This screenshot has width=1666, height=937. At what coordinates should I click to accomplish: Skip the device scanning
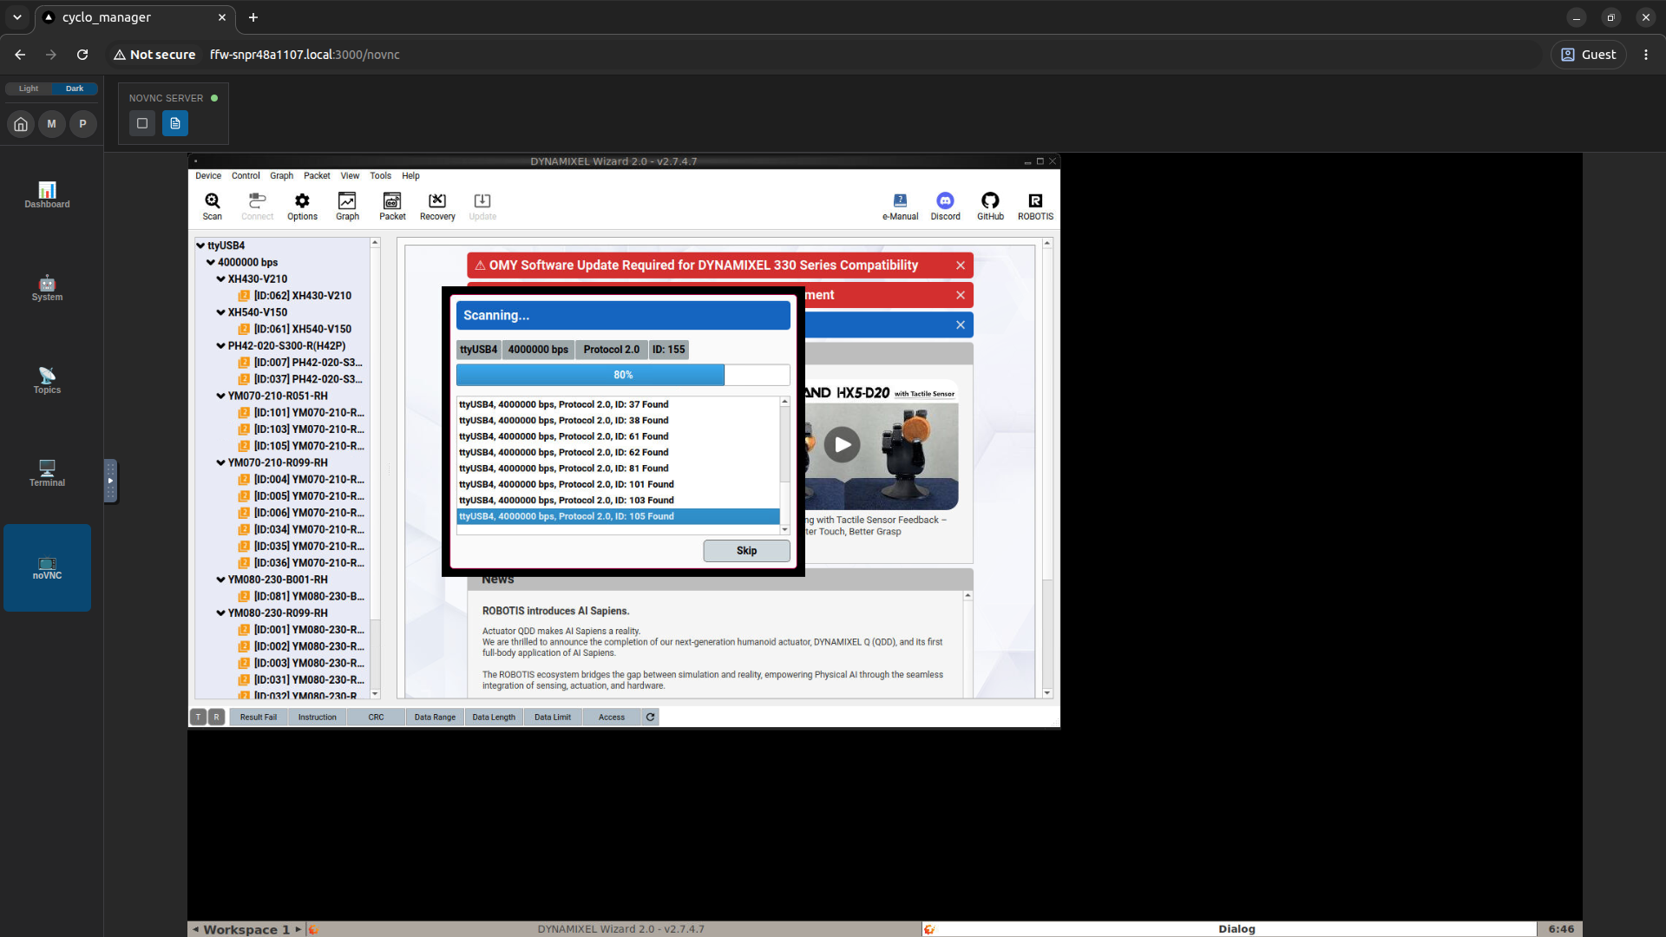(x=746, y=551)
